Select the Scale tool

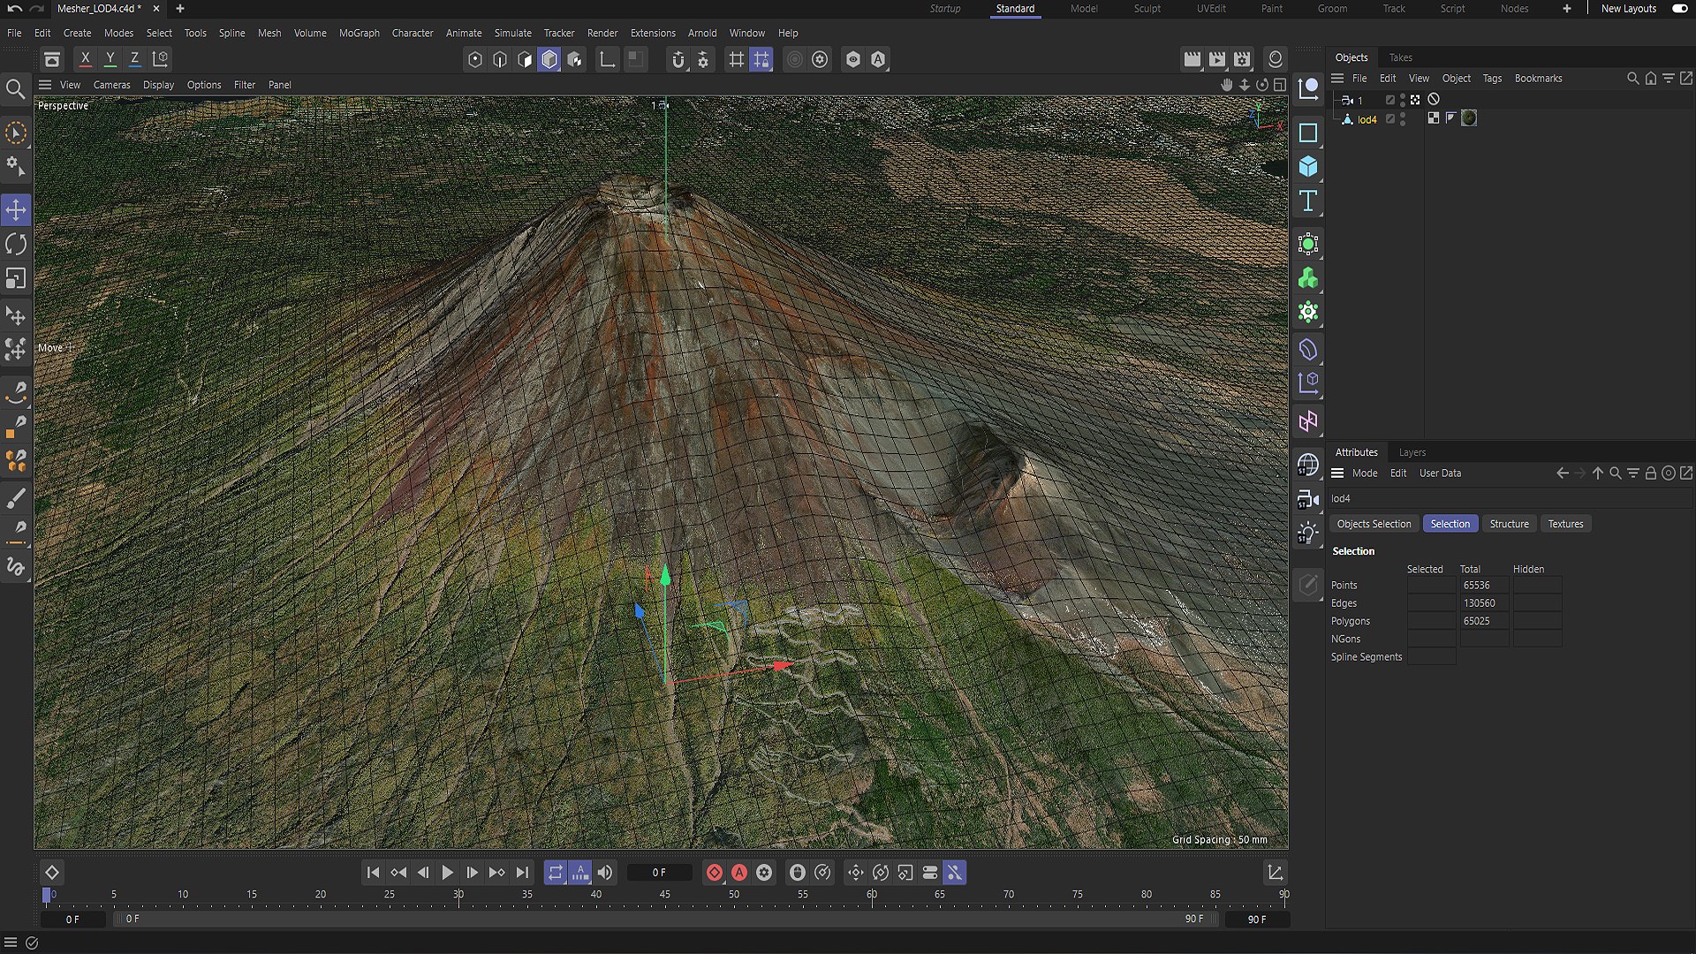[x=16, y=279]
